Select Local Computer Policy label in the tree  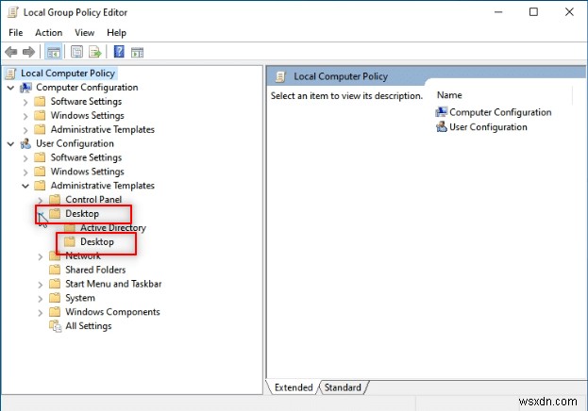[x=68, y=74]
